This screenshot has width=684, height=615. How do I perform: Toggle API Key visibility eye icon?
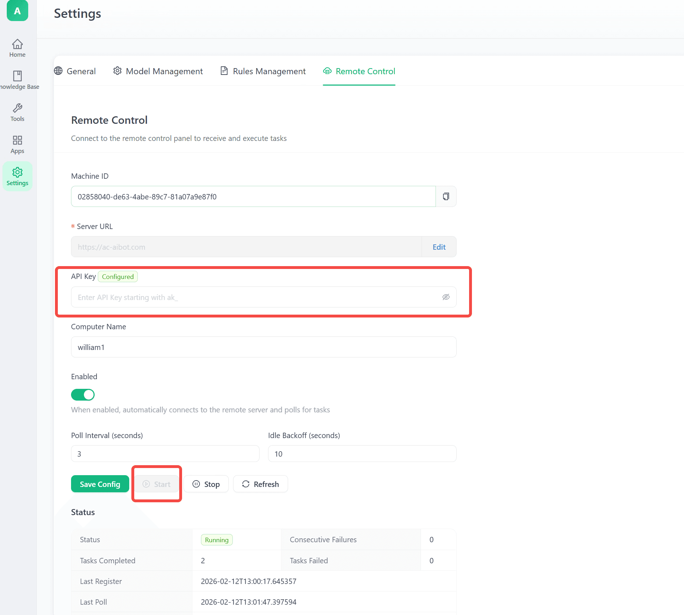446,297
